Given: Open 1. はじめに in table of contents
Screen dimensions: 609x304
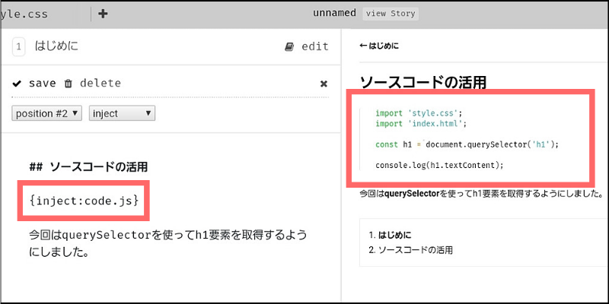Looking at the screenshot, I should click(x=390, y=235).
